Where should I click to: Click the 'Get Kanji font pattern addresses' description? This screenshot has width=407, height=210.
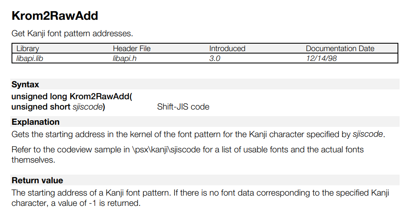[x=72, y=33]
